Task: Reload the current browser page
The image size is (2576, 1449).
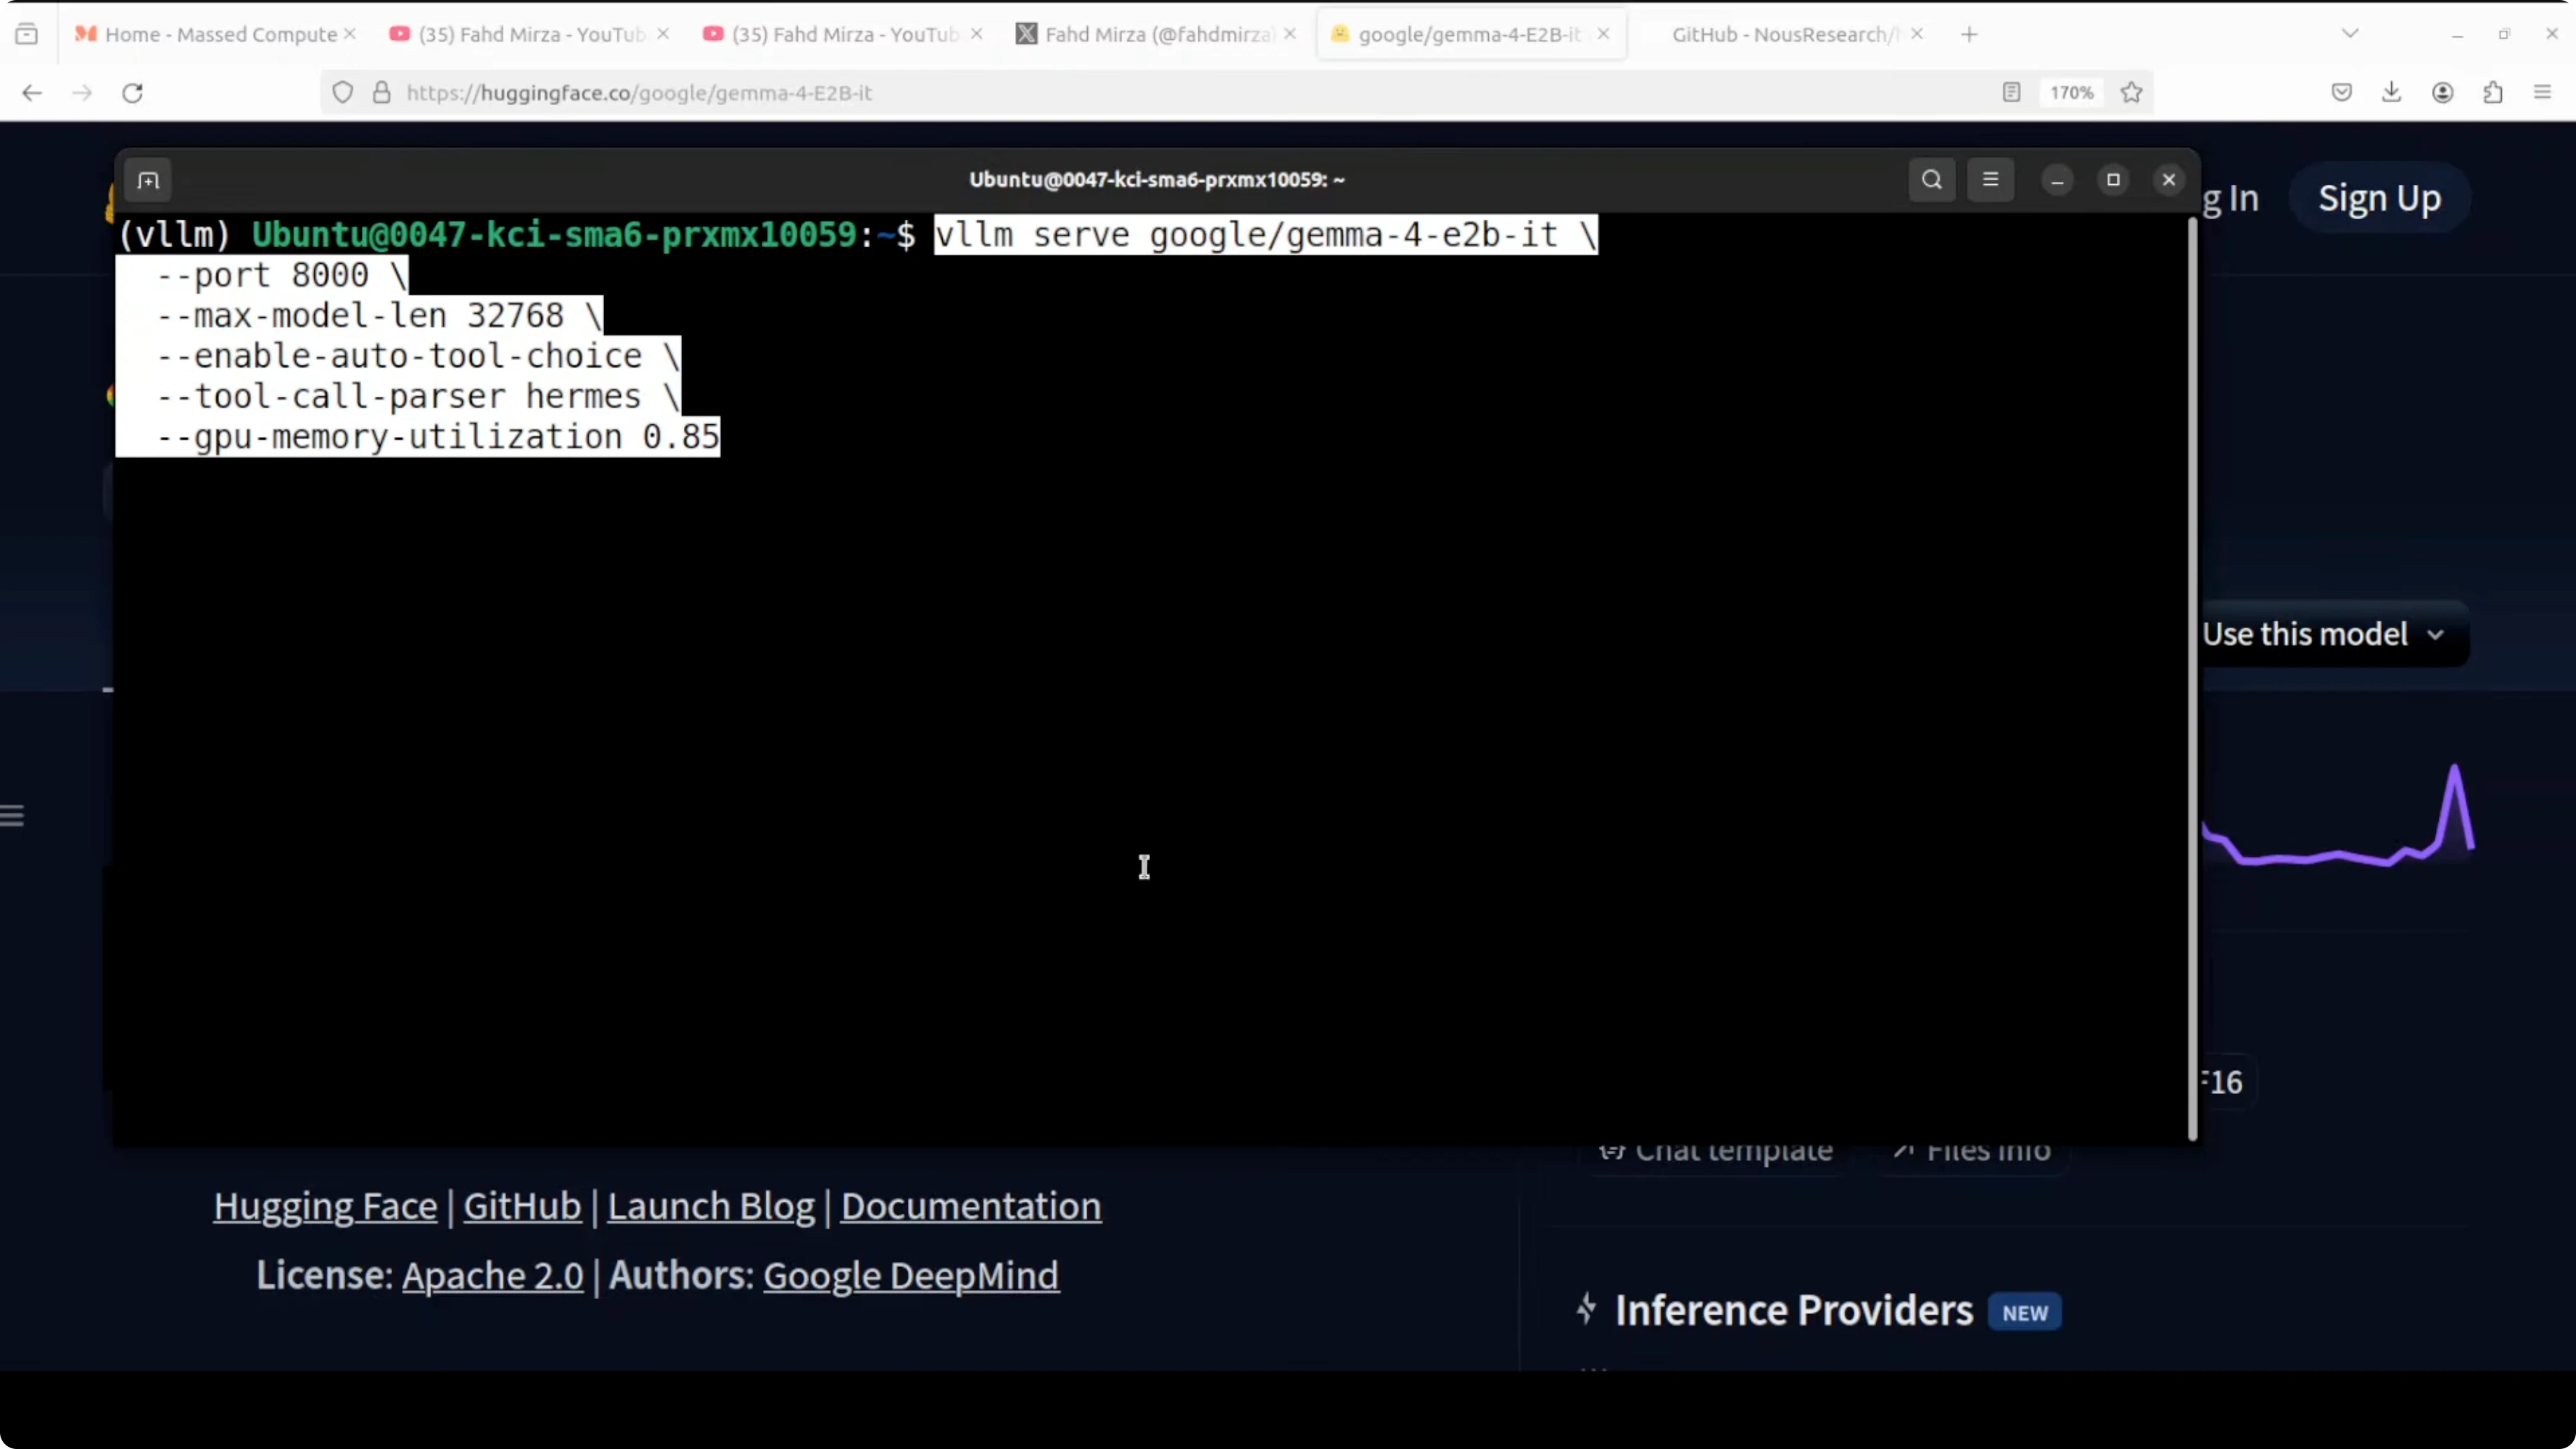Action: [x=132, y=93]
